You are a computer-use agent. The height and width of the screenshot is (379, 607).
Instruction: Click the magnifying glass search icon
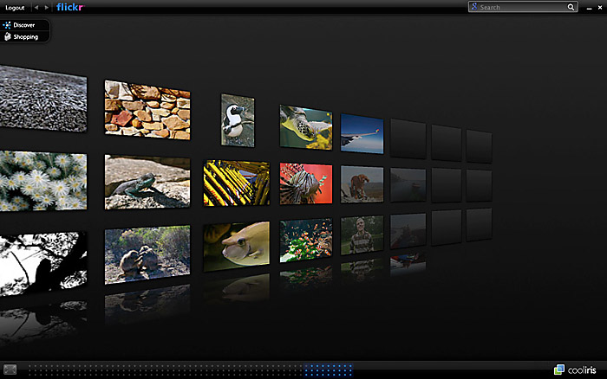click(x=571, y=7)
